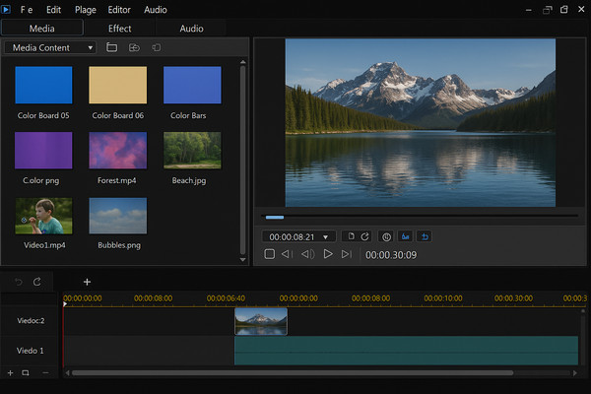Click the redo arrow above the timeline

point(37,282)
